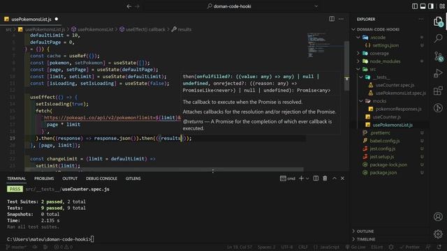This screenshot has width=447, height=251.
Task: Select the usePokemonsList.js editor tab
Action: click(x=31, y=19)
